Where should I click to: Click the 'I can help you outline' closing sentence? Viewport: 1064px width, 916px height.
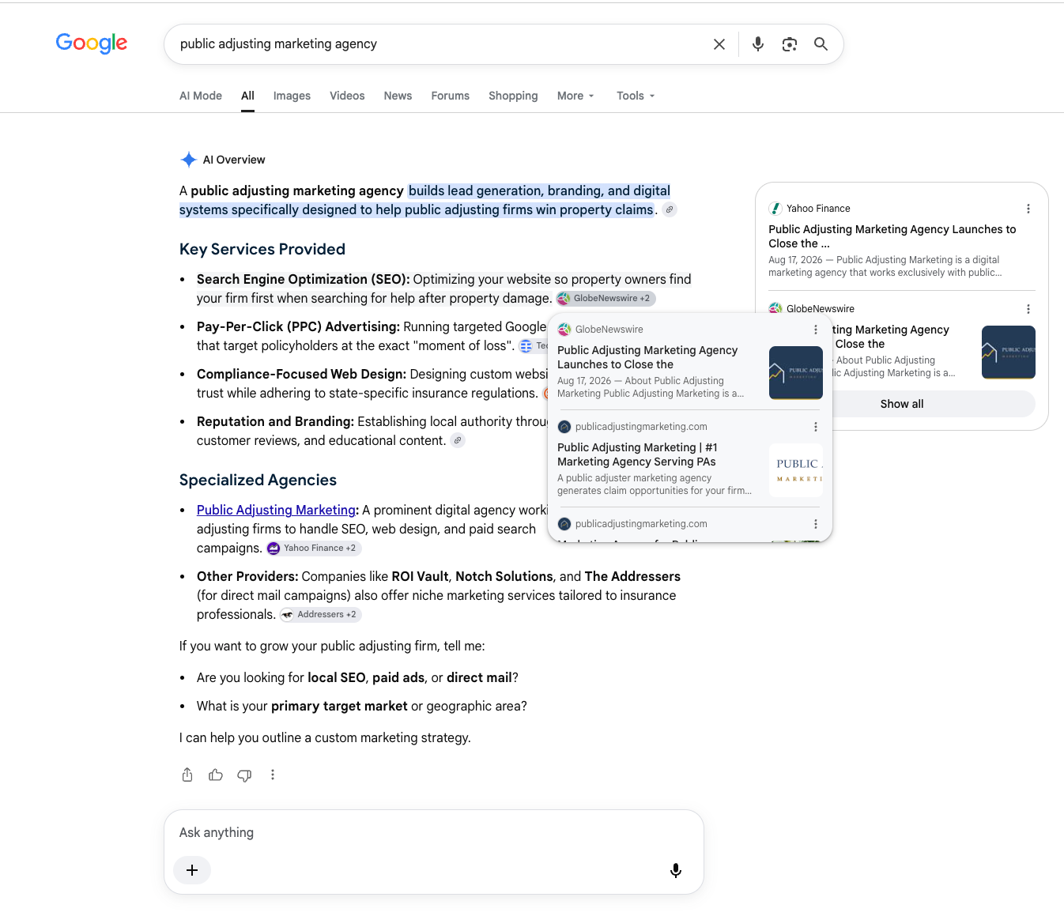coord(325,737)
